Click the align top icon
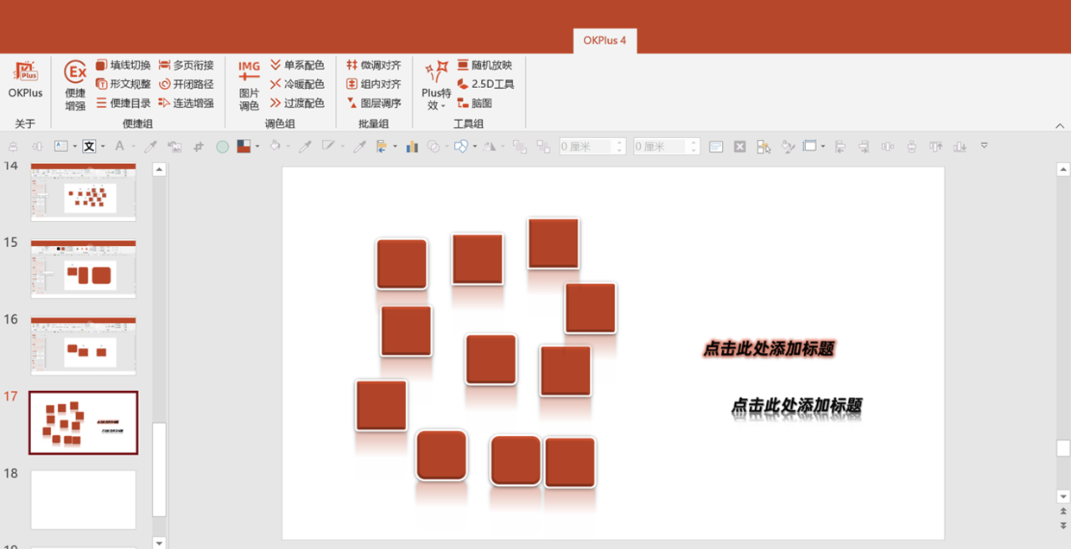This screenshot has width=1071, height=549. tap(935, 147)
